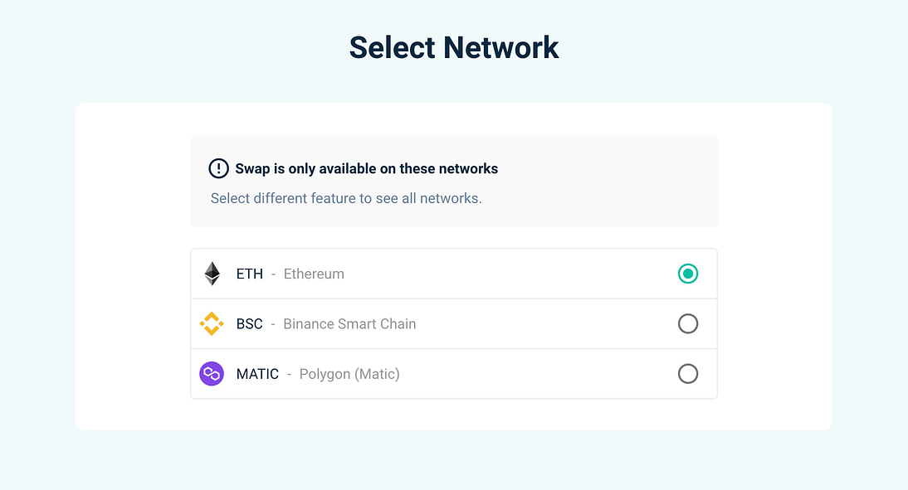Click the ETH ticker label
The image size is (908, 490).
pos(250,274)
